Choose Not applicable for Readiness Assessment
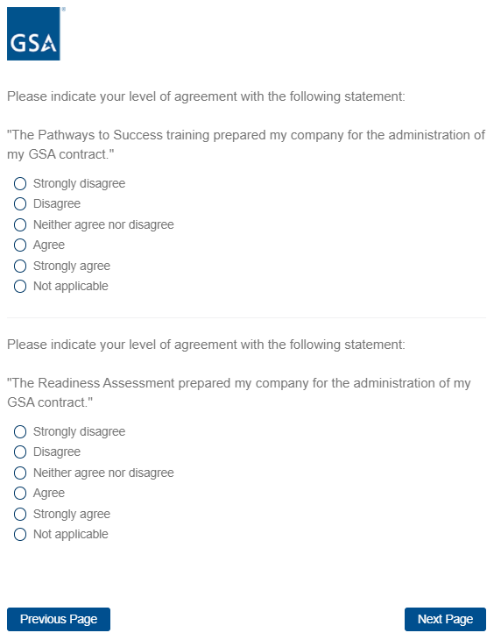This screenshot has width=494, height=640. point(20,534)
